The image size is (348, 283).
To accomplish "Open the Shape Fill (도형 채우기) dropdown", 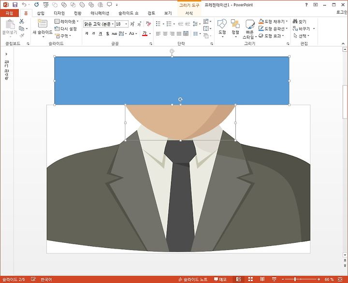I will pyautogui.click(x=273, y=21).
